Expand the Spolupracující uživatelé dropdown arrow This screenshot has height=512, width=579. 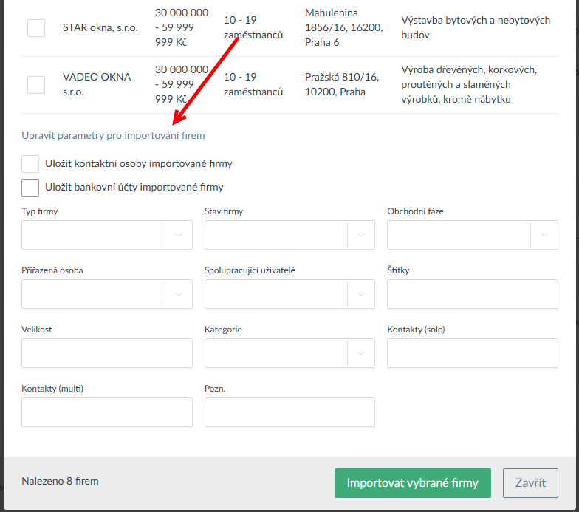(361, 294)
